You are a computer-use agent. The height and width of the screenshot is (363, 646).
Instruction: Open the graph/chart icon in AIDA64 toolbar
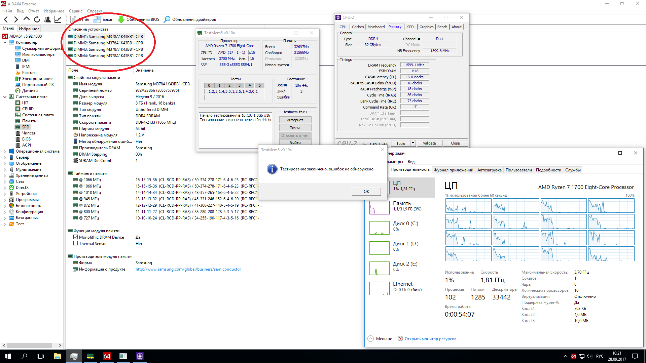pyautogui.click(x=58, y=19)
